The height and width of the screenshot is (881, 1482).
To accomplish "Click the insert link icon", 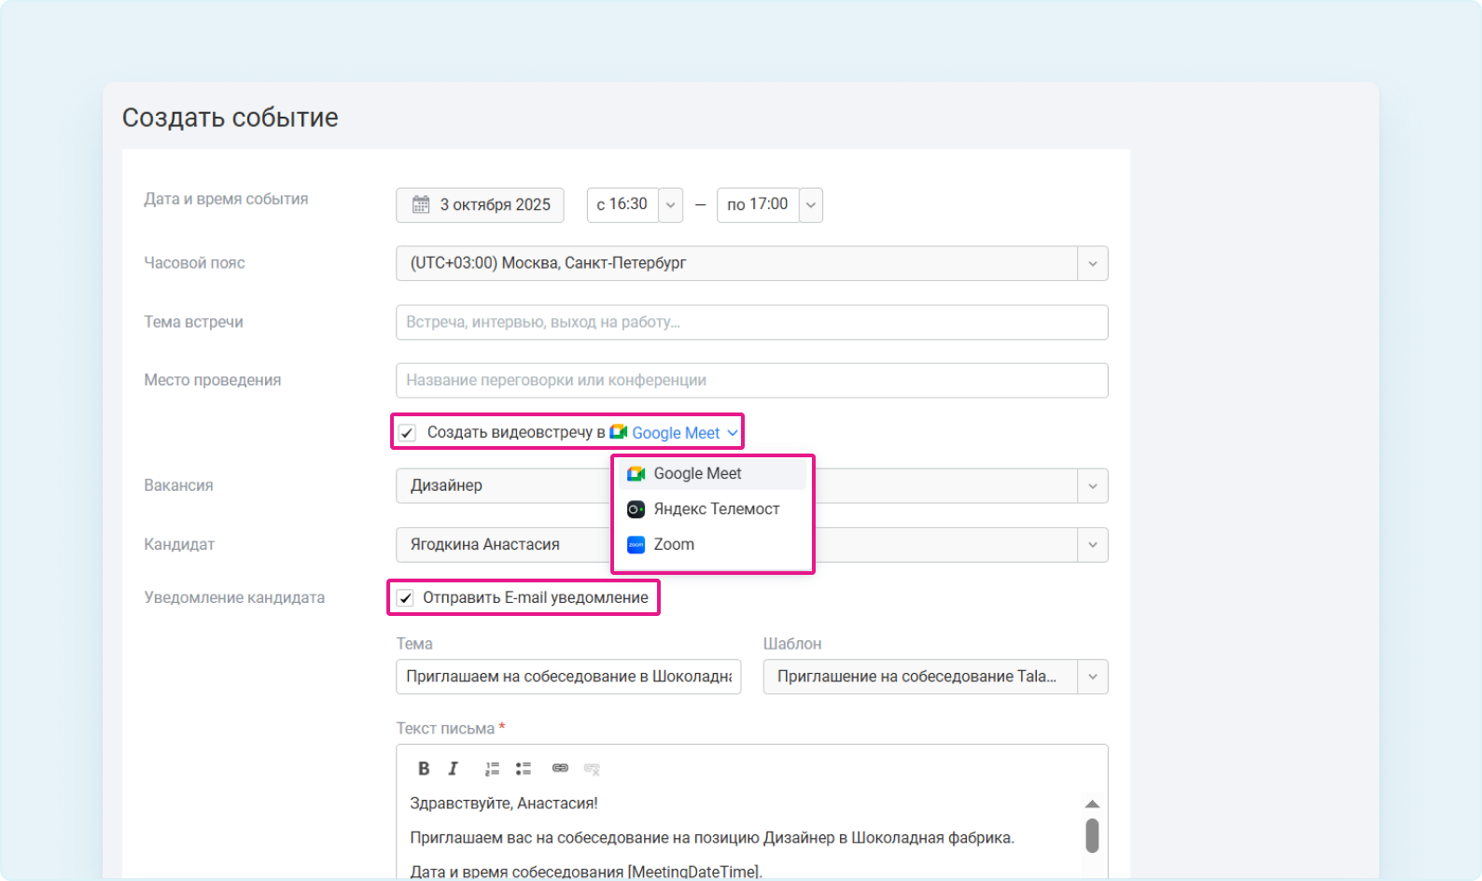I will coord(560,768).
